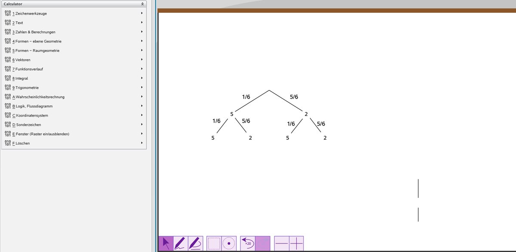Expand the 7:Funktionsverlauf submenu arrow
516x252 pixels.
click(x=142, y=69)
